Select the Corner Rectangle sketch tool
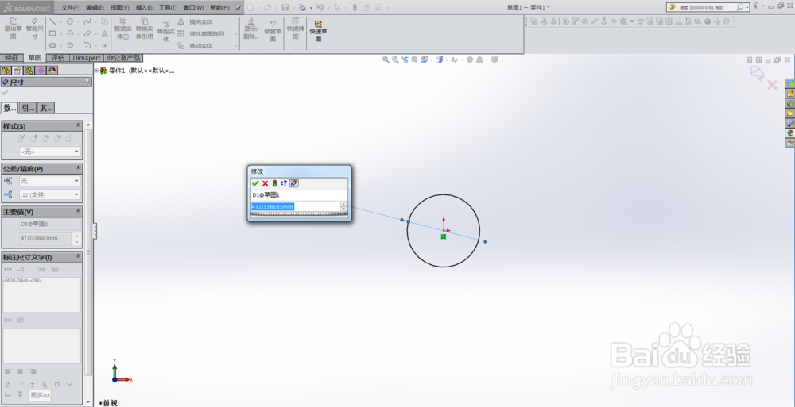Image resolution: width=795 pixels, height=407 pixels. [52, 33]
